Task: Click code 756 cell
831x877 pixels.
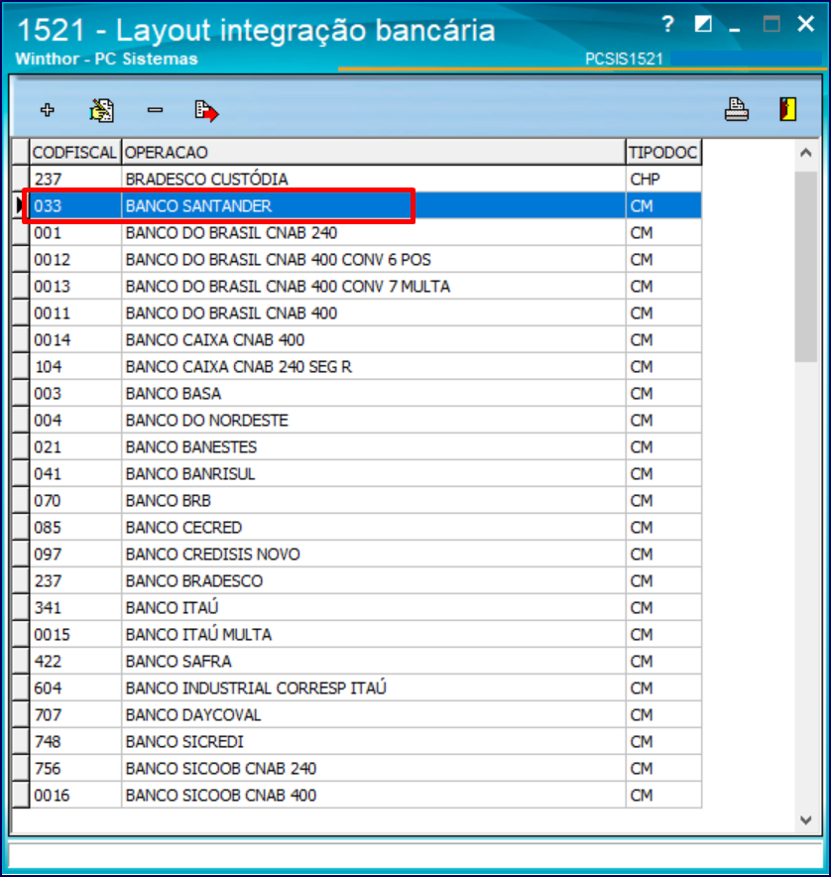Action: pyautogui.click(x=75, y=769)
